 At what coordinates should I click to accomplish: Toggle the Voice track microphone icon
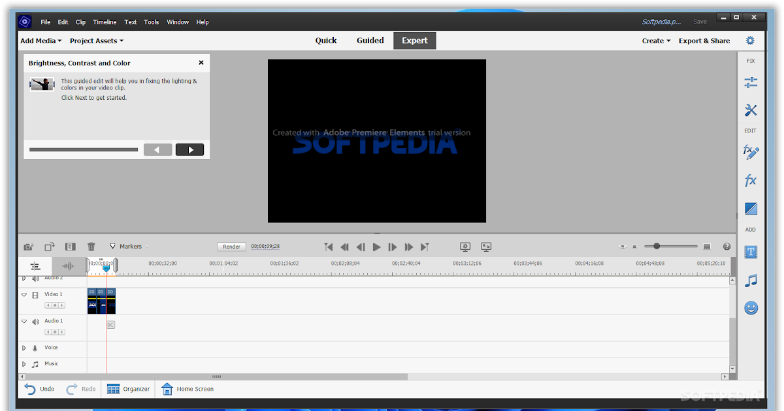click(x=35, y=348)
